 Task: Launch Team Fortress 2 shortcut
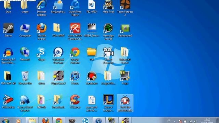click(x=125, y=8)
